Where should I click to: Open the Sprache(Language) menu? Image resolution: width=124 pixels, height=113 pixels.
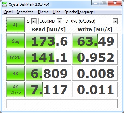tap(80, 12)
